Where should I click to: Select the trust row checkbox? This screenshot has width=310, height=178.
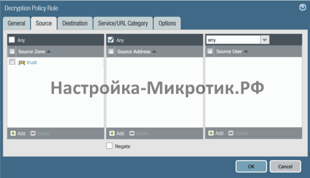[12, 62]
